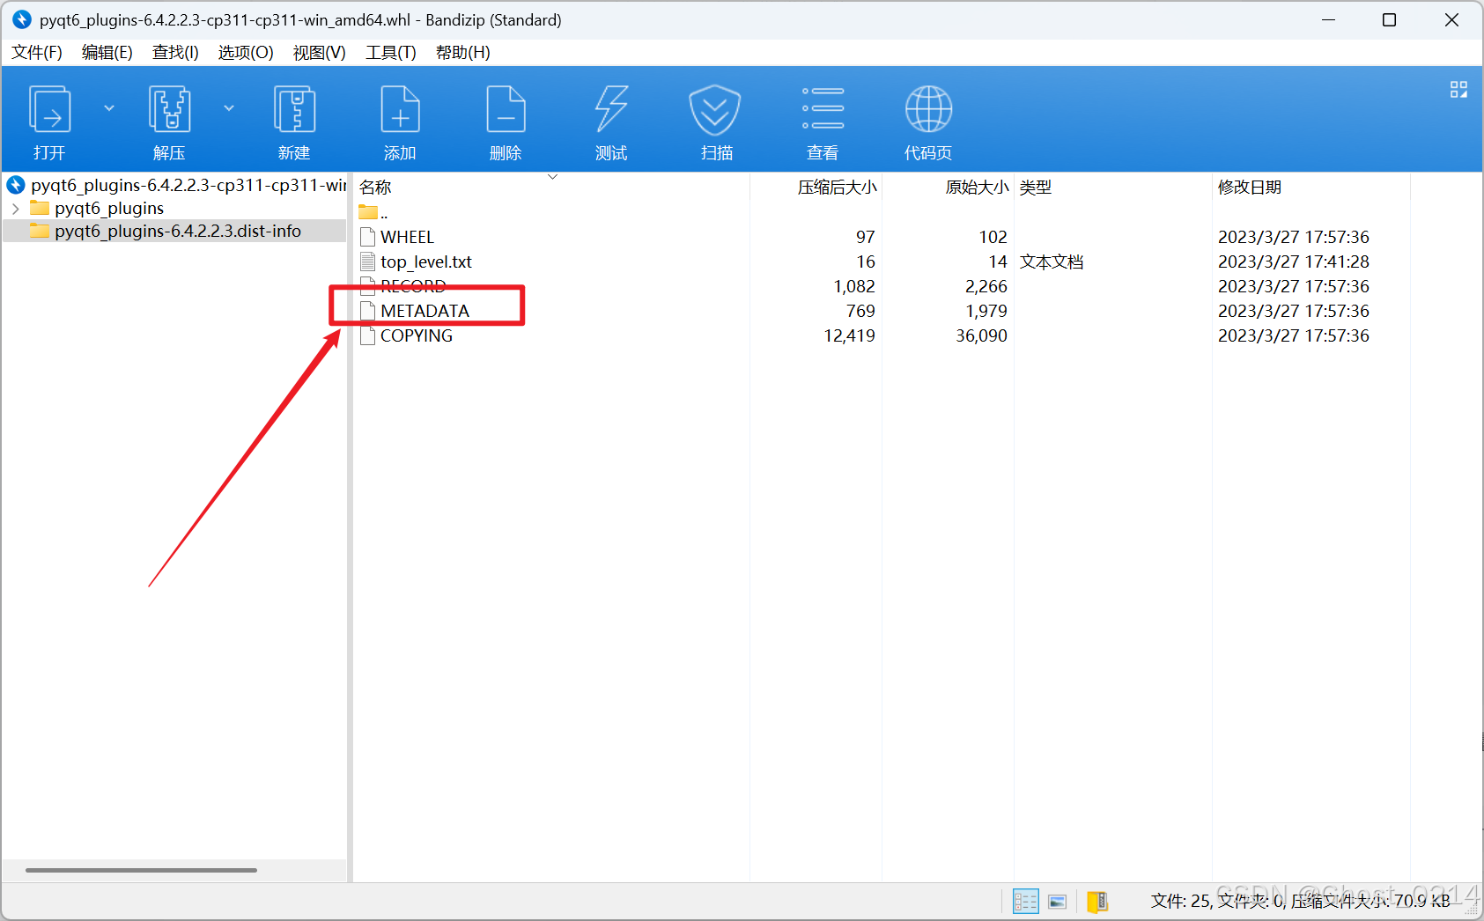Expand the pyqt6_plugins folder tree node
Viewport: 1484px width, 921px height.
point(16,209)
